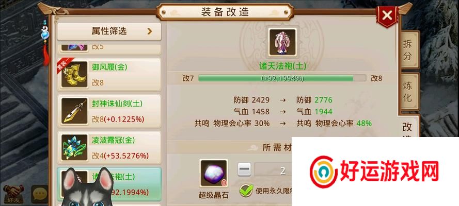Image resolution: width=459 pixels, height=206 pixels.
Task: Close the 装备改造 panel
Action: (x=387, y=16)
